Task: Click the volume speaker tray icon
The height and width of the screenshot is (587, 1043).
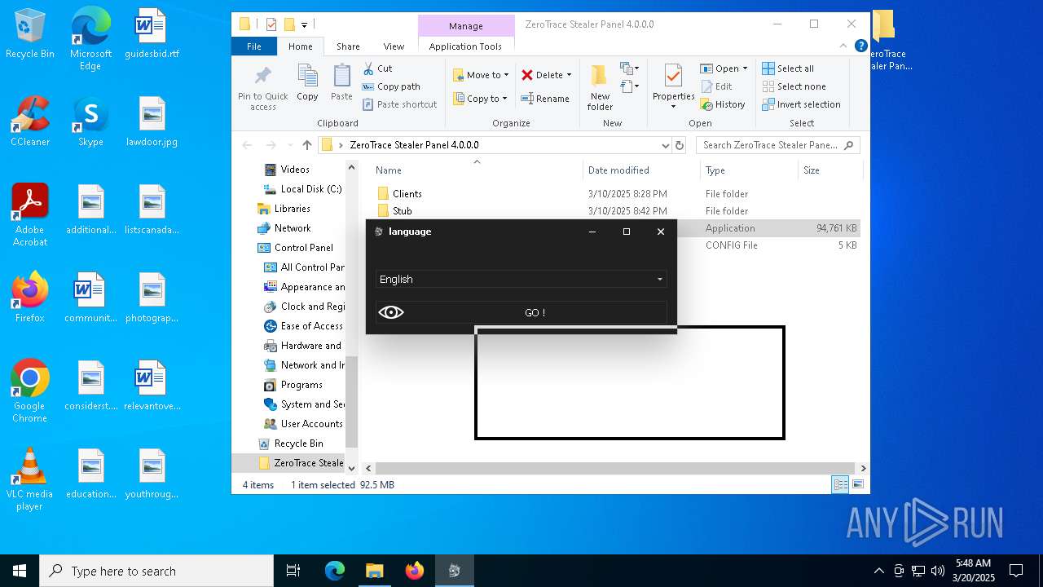Action: click(x=937, y=571)
